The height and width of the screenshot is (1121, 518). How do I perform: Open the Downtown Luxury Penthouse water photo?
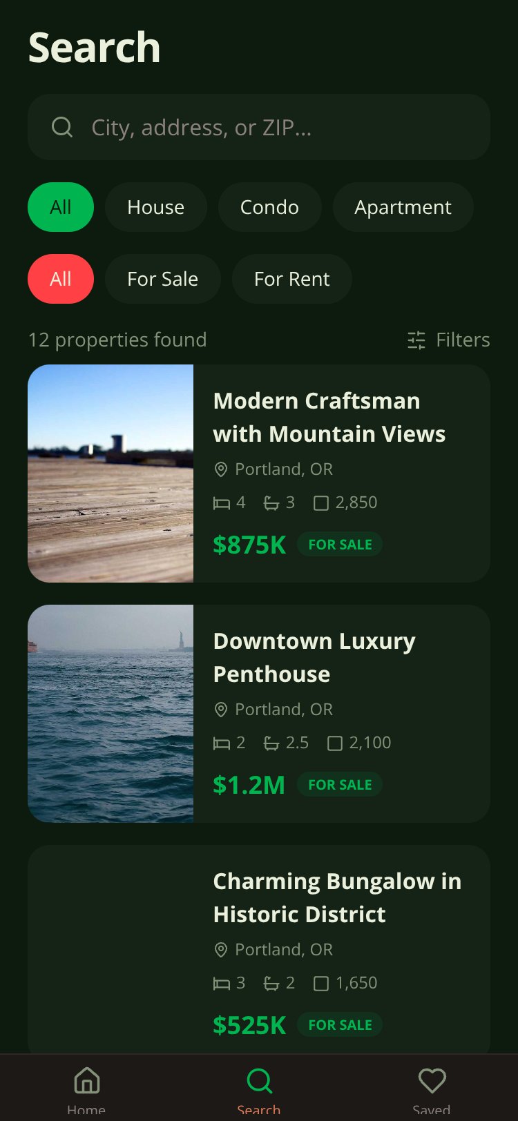pyautogui.click(x=111, y=714)
